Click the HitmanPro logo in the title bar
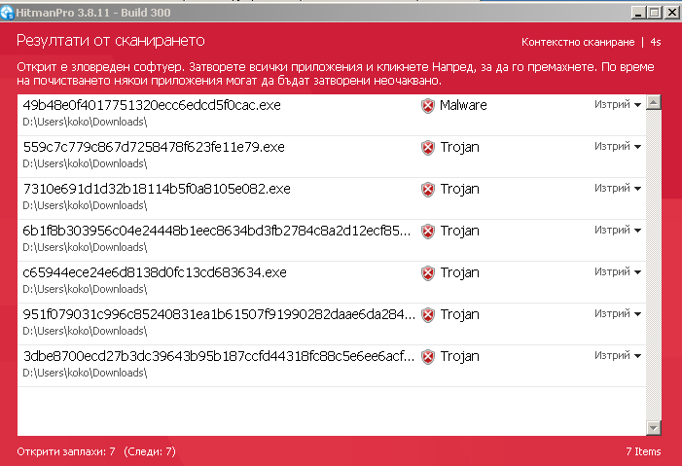Viewport: 682px width, 466px height. (x=7, y=13)
